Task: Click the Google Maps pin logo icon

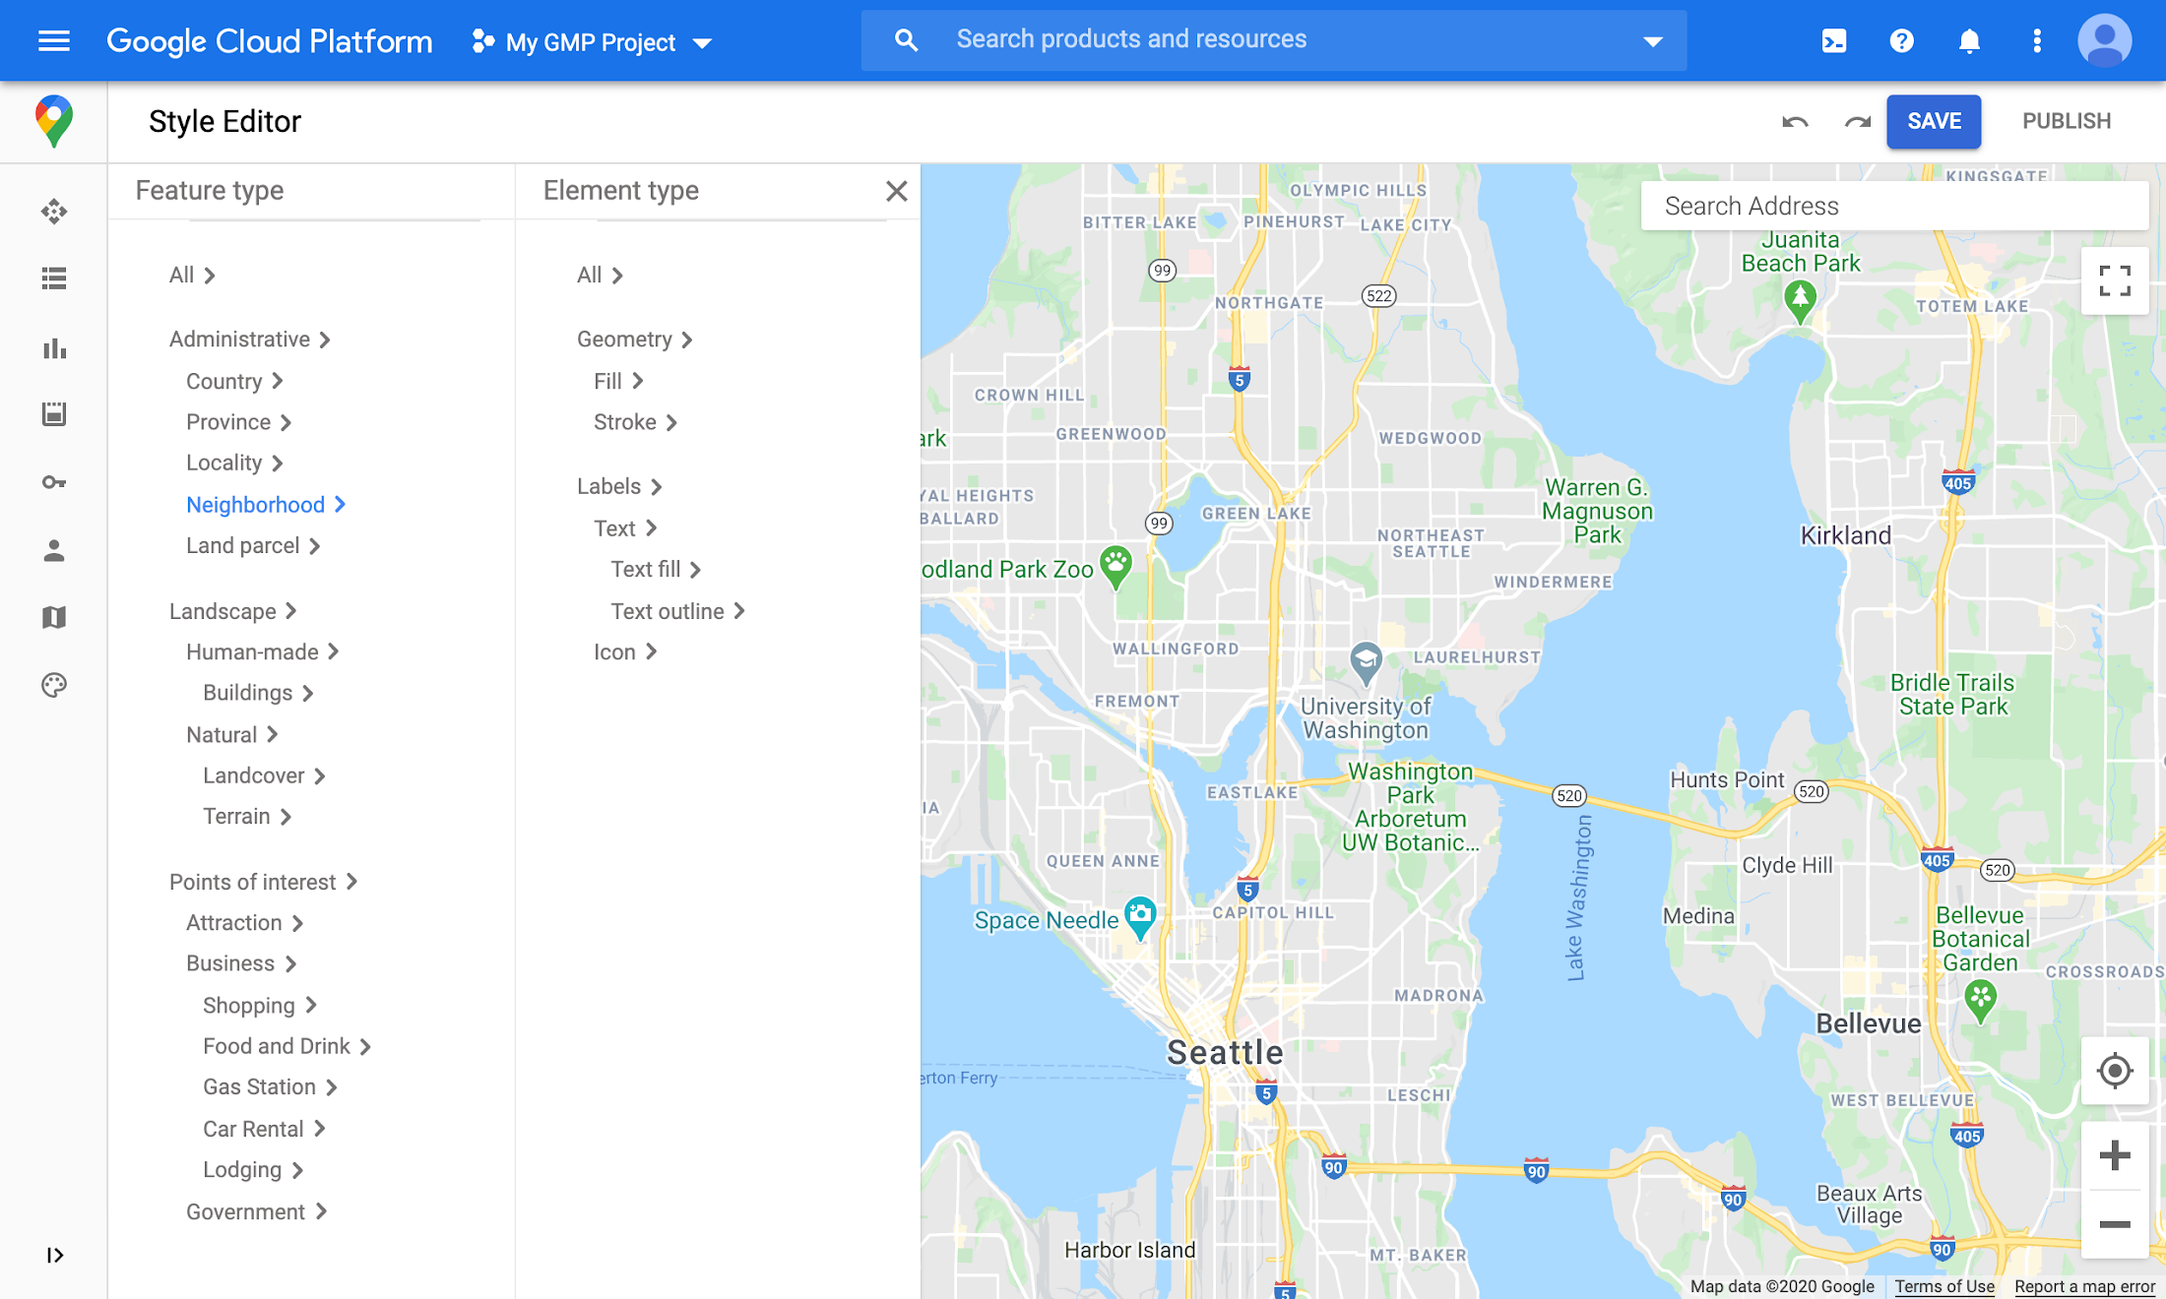Action: coord(52,121)
